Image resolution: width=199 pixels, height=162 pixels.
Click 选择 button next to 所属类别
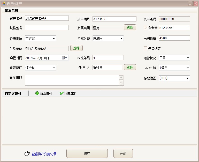(x=130, y=27)
